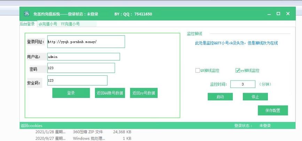
Task: Maximize the 免签约充值系统 window
Action: tap(278, 14)
